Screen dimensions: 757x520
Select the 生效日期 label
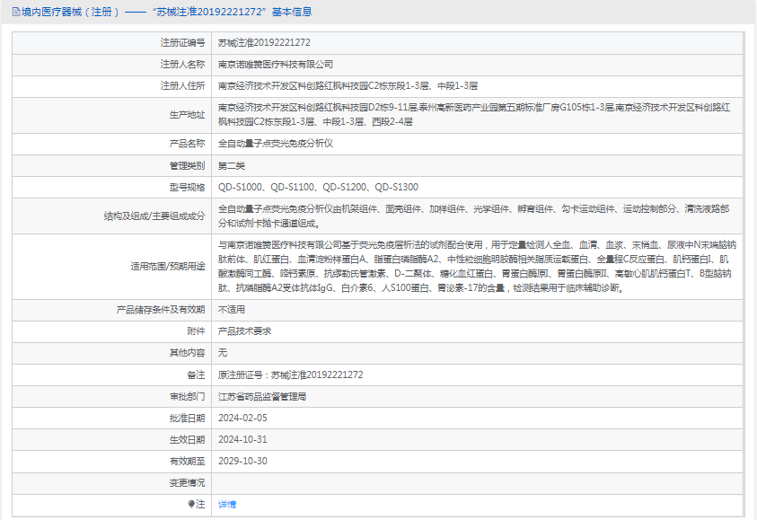click(188, 439)
